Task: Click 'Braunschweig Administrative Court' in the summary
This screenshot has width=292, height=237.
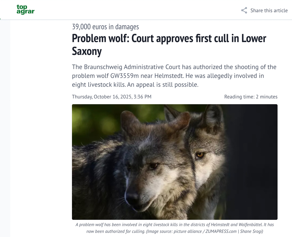Action: click(x=132, y=67)
